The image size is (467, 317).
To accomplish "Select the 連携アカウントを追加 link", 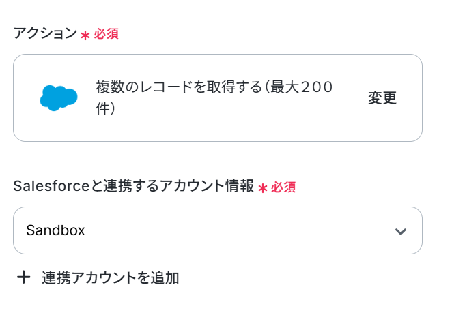I will 98,277.
